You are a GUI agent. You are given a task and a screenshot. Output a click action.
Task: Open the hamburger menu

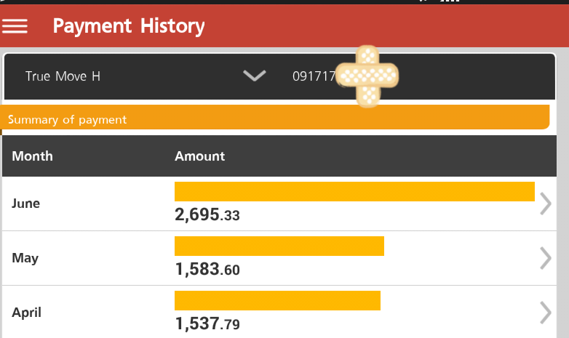tap(15, 26)
